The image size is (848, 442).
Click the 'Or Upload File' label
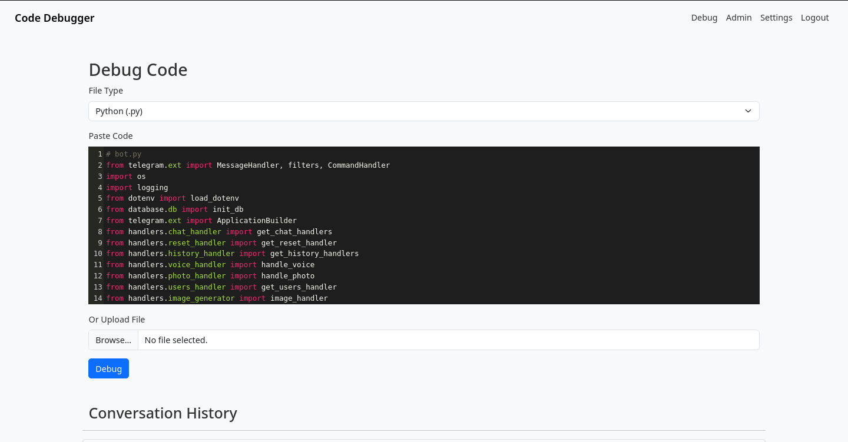click(117, 319)
